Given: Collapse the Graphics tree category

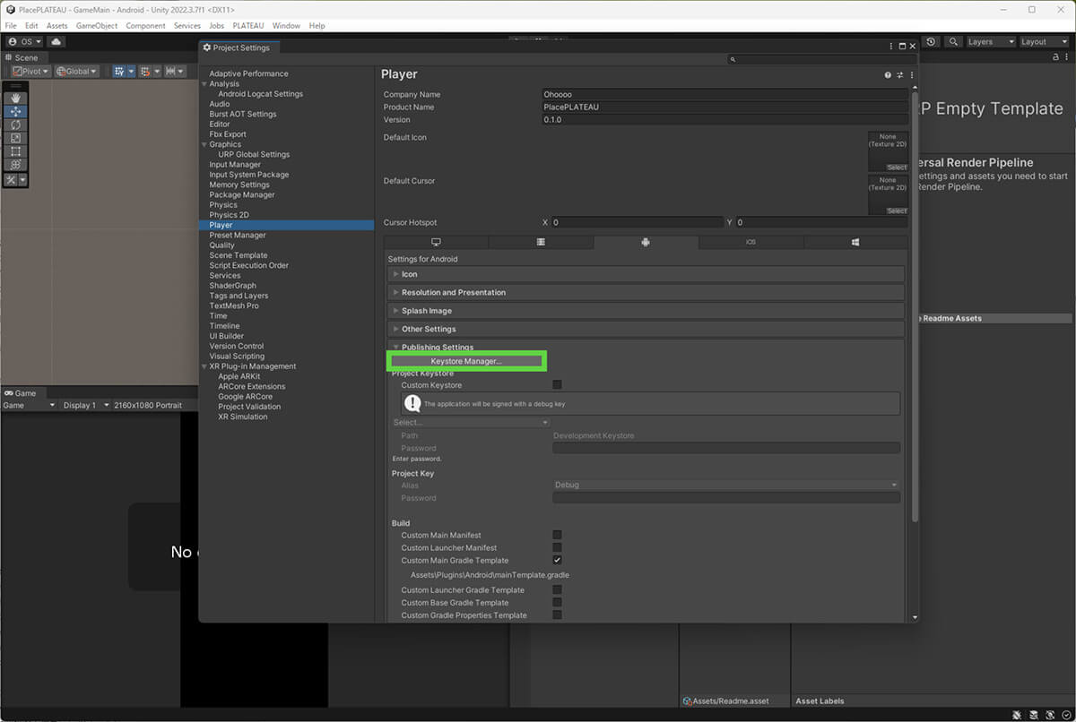Looking at the screenshot, I should click(204, 144).
